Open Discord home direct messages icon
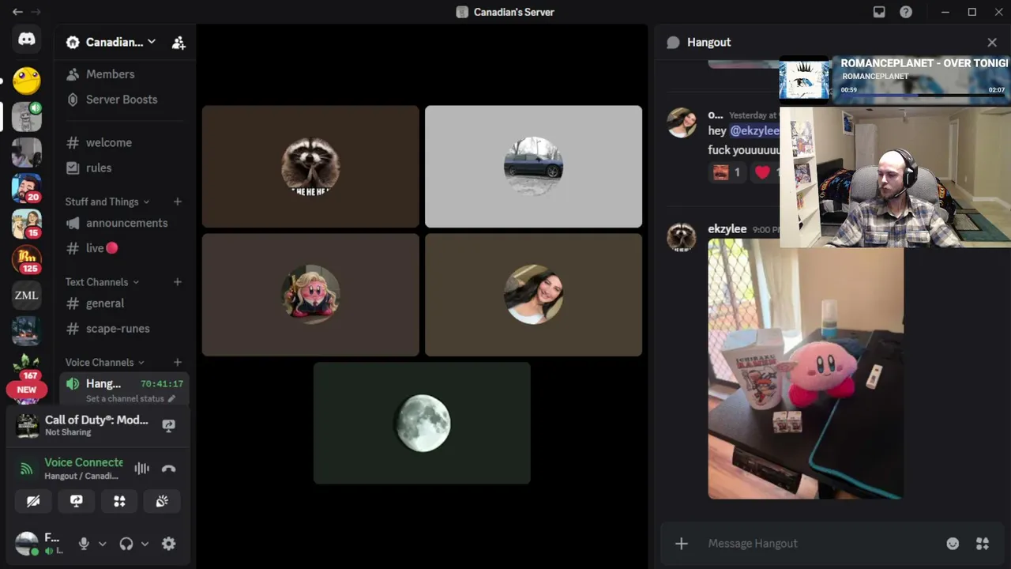Image resolution: width=1011 pixels, height=569 pixels. click(26, 40)
